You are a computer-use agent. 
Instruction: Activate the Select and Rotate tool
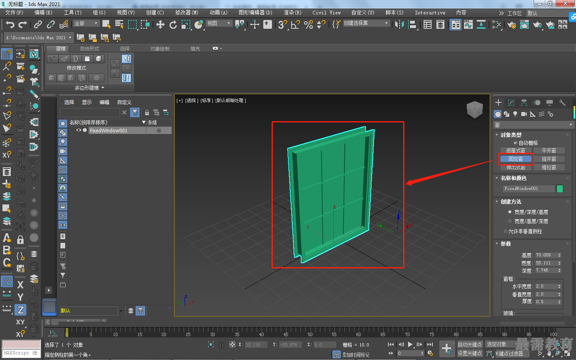coord(173,25)
